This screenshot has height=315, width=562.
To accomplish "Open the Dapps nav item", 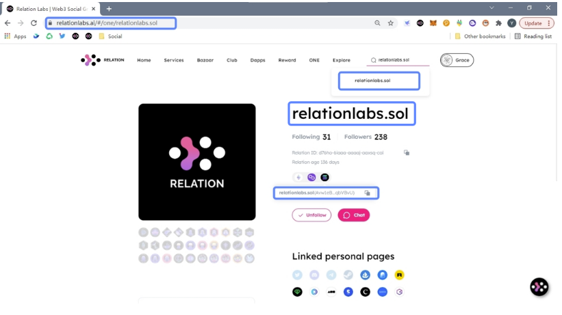I will (257, 60).
